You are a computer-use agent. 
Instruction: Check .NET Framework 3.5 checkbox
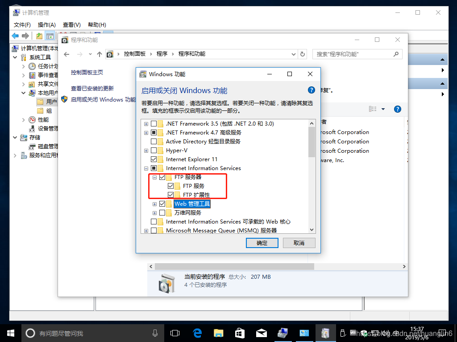tap(154, 124)
